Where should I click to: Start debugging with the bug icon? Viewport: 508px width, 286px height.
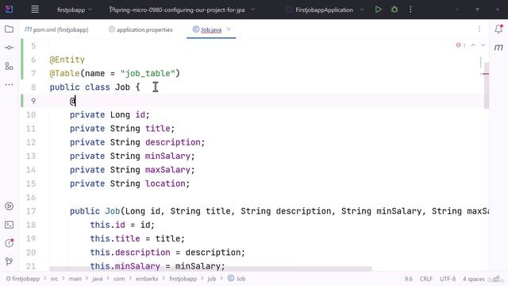click(394, 10)
